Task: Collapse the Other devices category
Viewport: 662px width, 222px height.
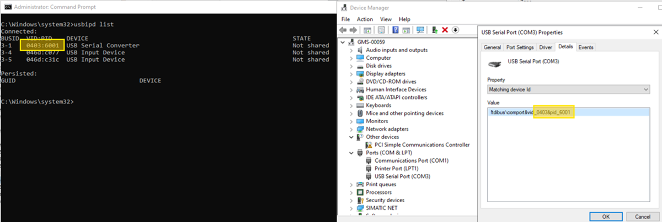Action: click(x=352, y=137)
